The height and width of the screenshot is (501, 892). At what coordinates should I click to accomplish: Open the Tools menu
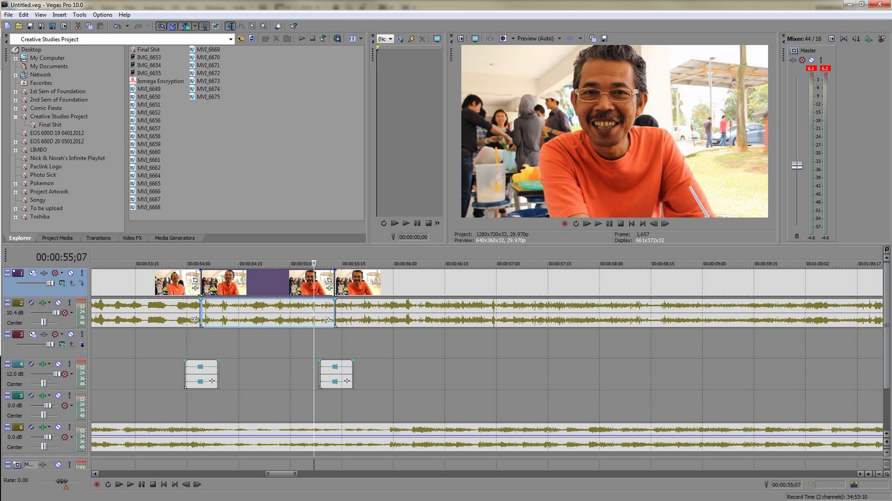click(x=79, y=14)
